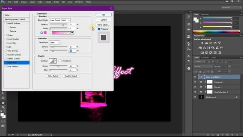Add Color Balance adjustment icon
The image size is (243, 137).
pos(204,48)
